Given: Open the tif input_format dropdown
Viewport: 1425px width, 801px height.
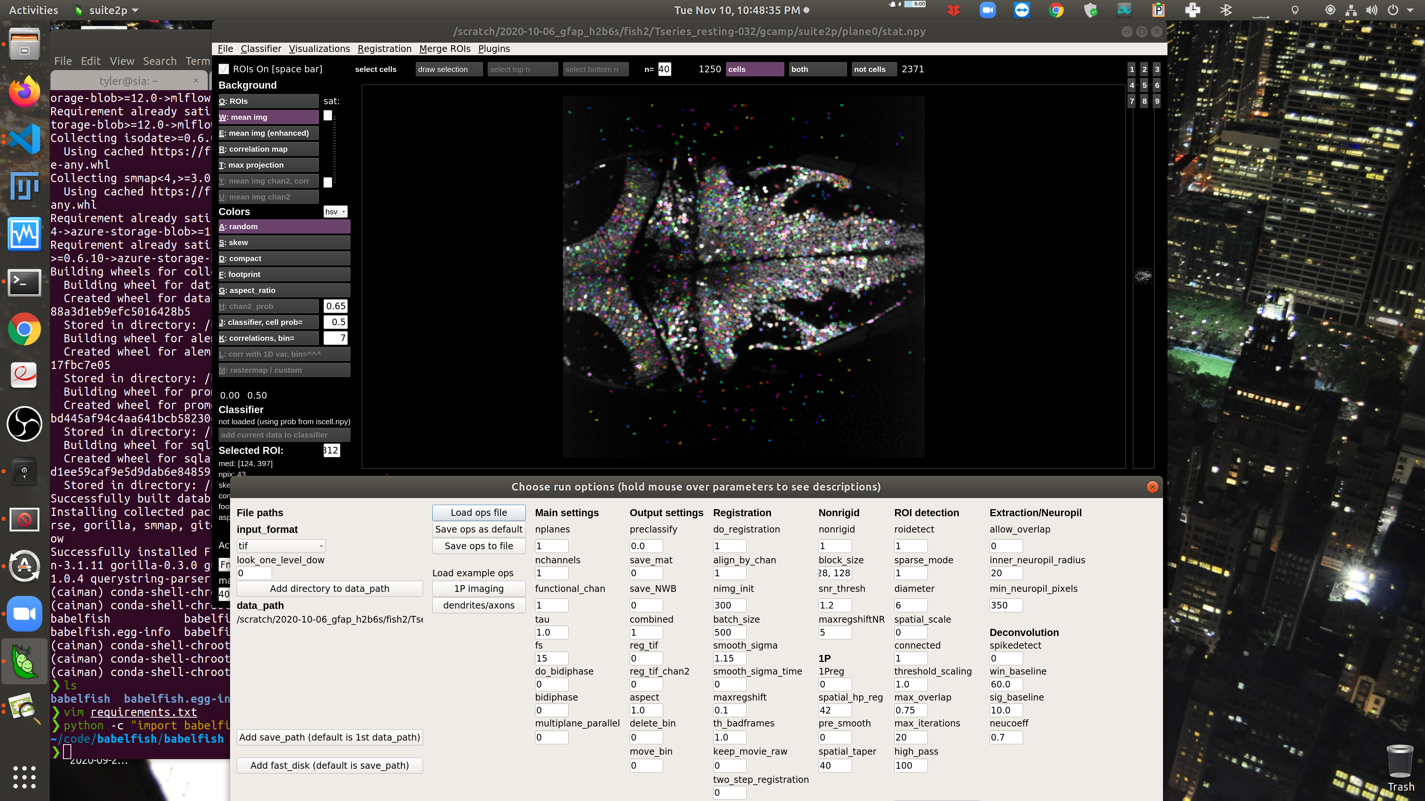Looking at the screenshot, I should [281, 545].
